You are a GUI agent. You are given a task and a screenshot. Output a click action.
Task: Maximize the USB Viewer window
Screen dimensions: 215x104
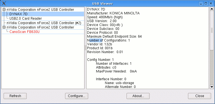(x=206, y=4)
